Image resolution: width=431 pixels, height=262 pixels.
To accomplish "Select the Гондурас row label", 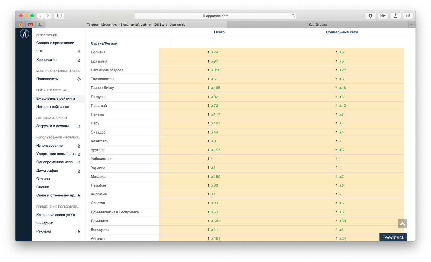I will [x=99, y=97].
